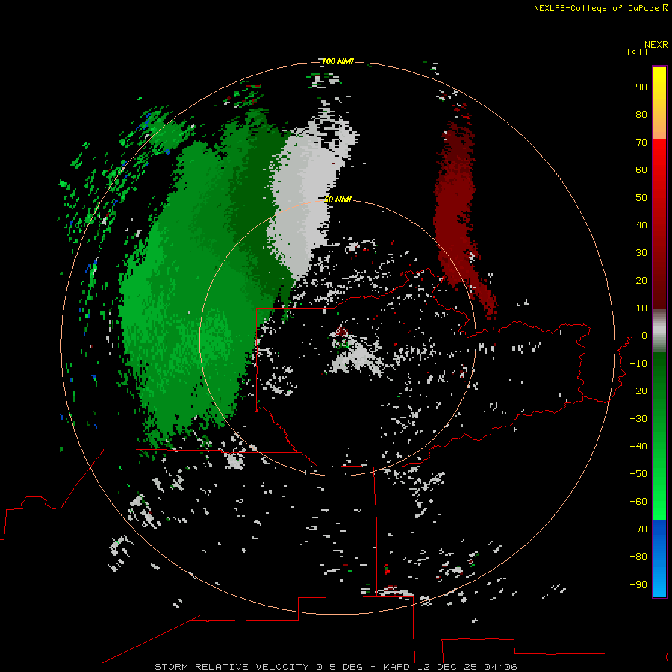The height and width of the screenshot is (672, 672).
Task: Click the 12 DEC 25 date text
Action: tap(447, 667)
